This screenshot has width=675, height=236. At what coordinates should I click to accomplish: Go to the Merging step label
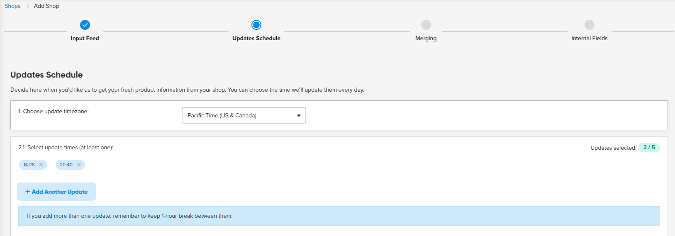pyautogui.click(x=426, y=38)
